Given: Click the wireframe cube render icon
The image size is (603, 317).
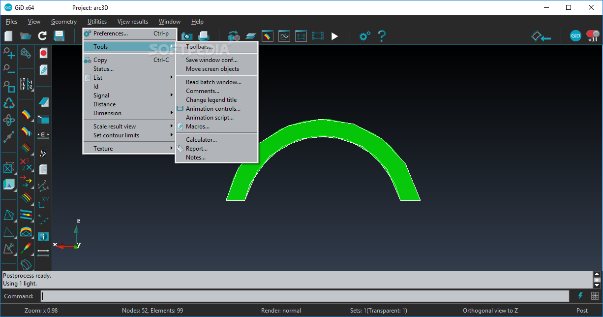Looking at the screenshot, I should pyautogui.click(x=9, y=168).
